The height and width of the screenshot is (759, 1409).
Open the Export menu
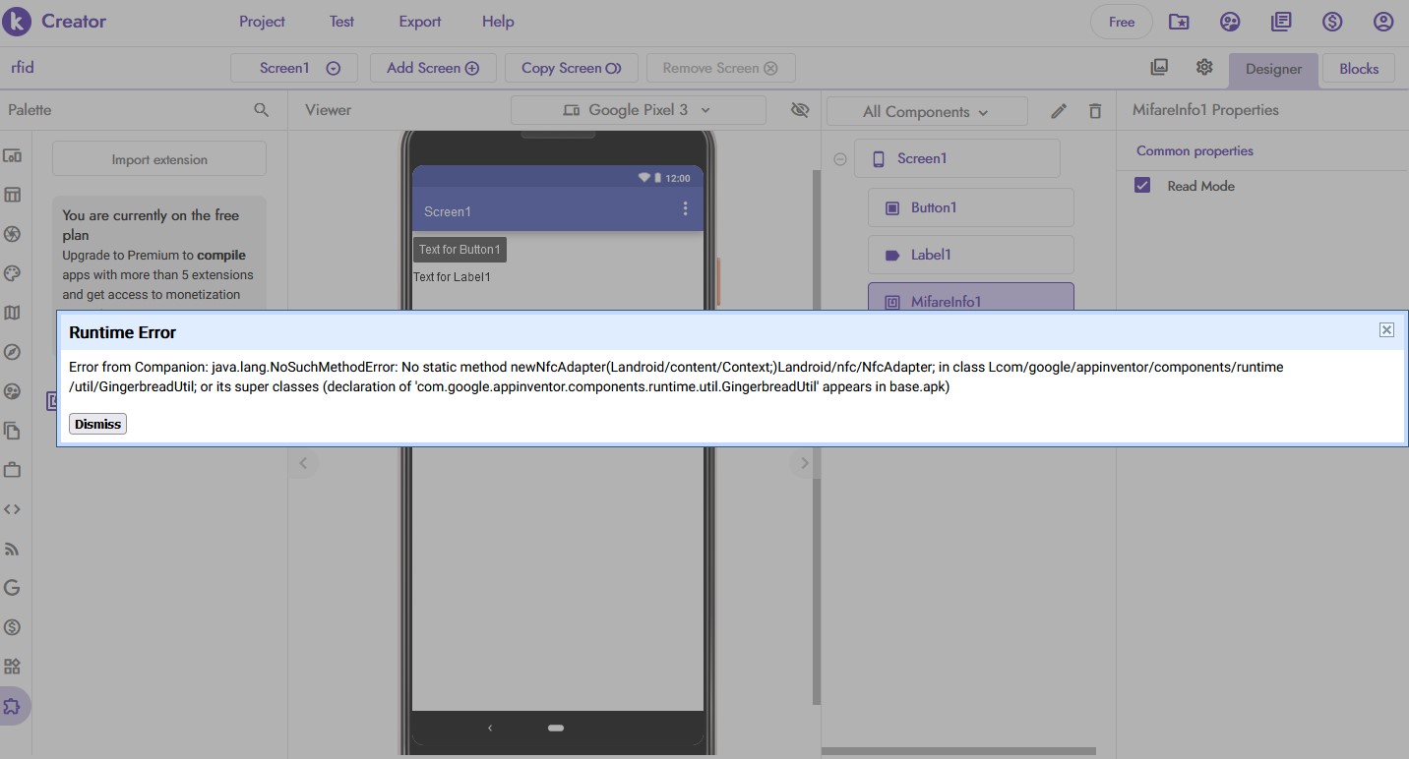click(420, 22)
